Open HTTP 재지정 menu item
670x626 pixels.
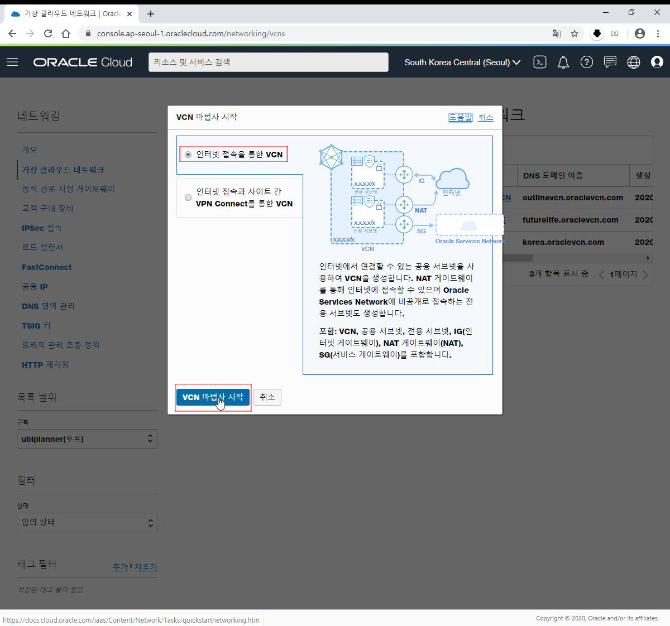[x=45, y=364]
